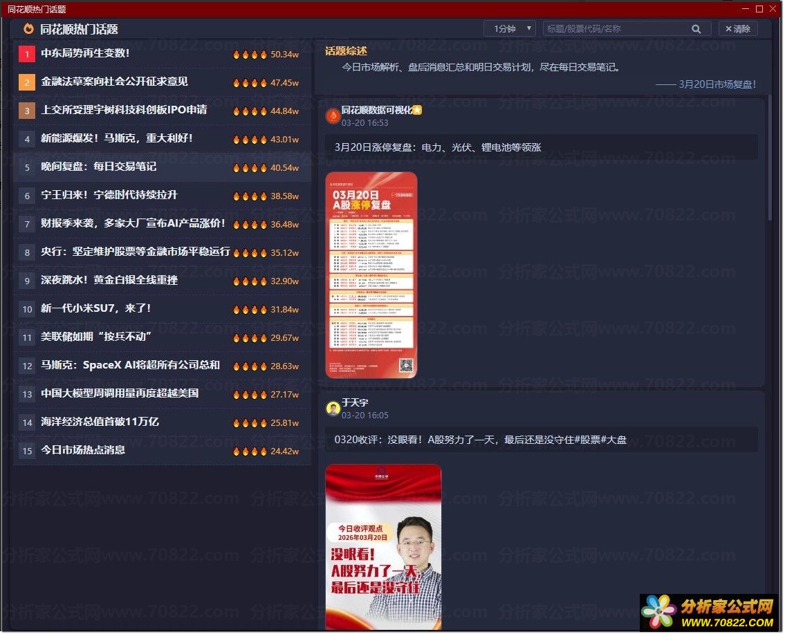
Task: Open topic 深夜跳水!黄金白银全线重挫
Action: point(110,280)
